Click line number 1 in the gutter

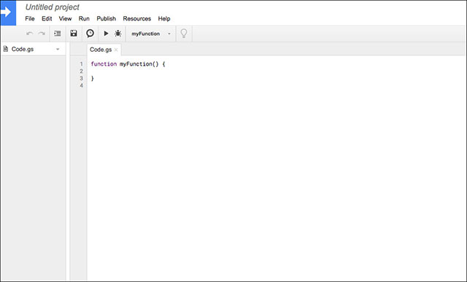81,64
